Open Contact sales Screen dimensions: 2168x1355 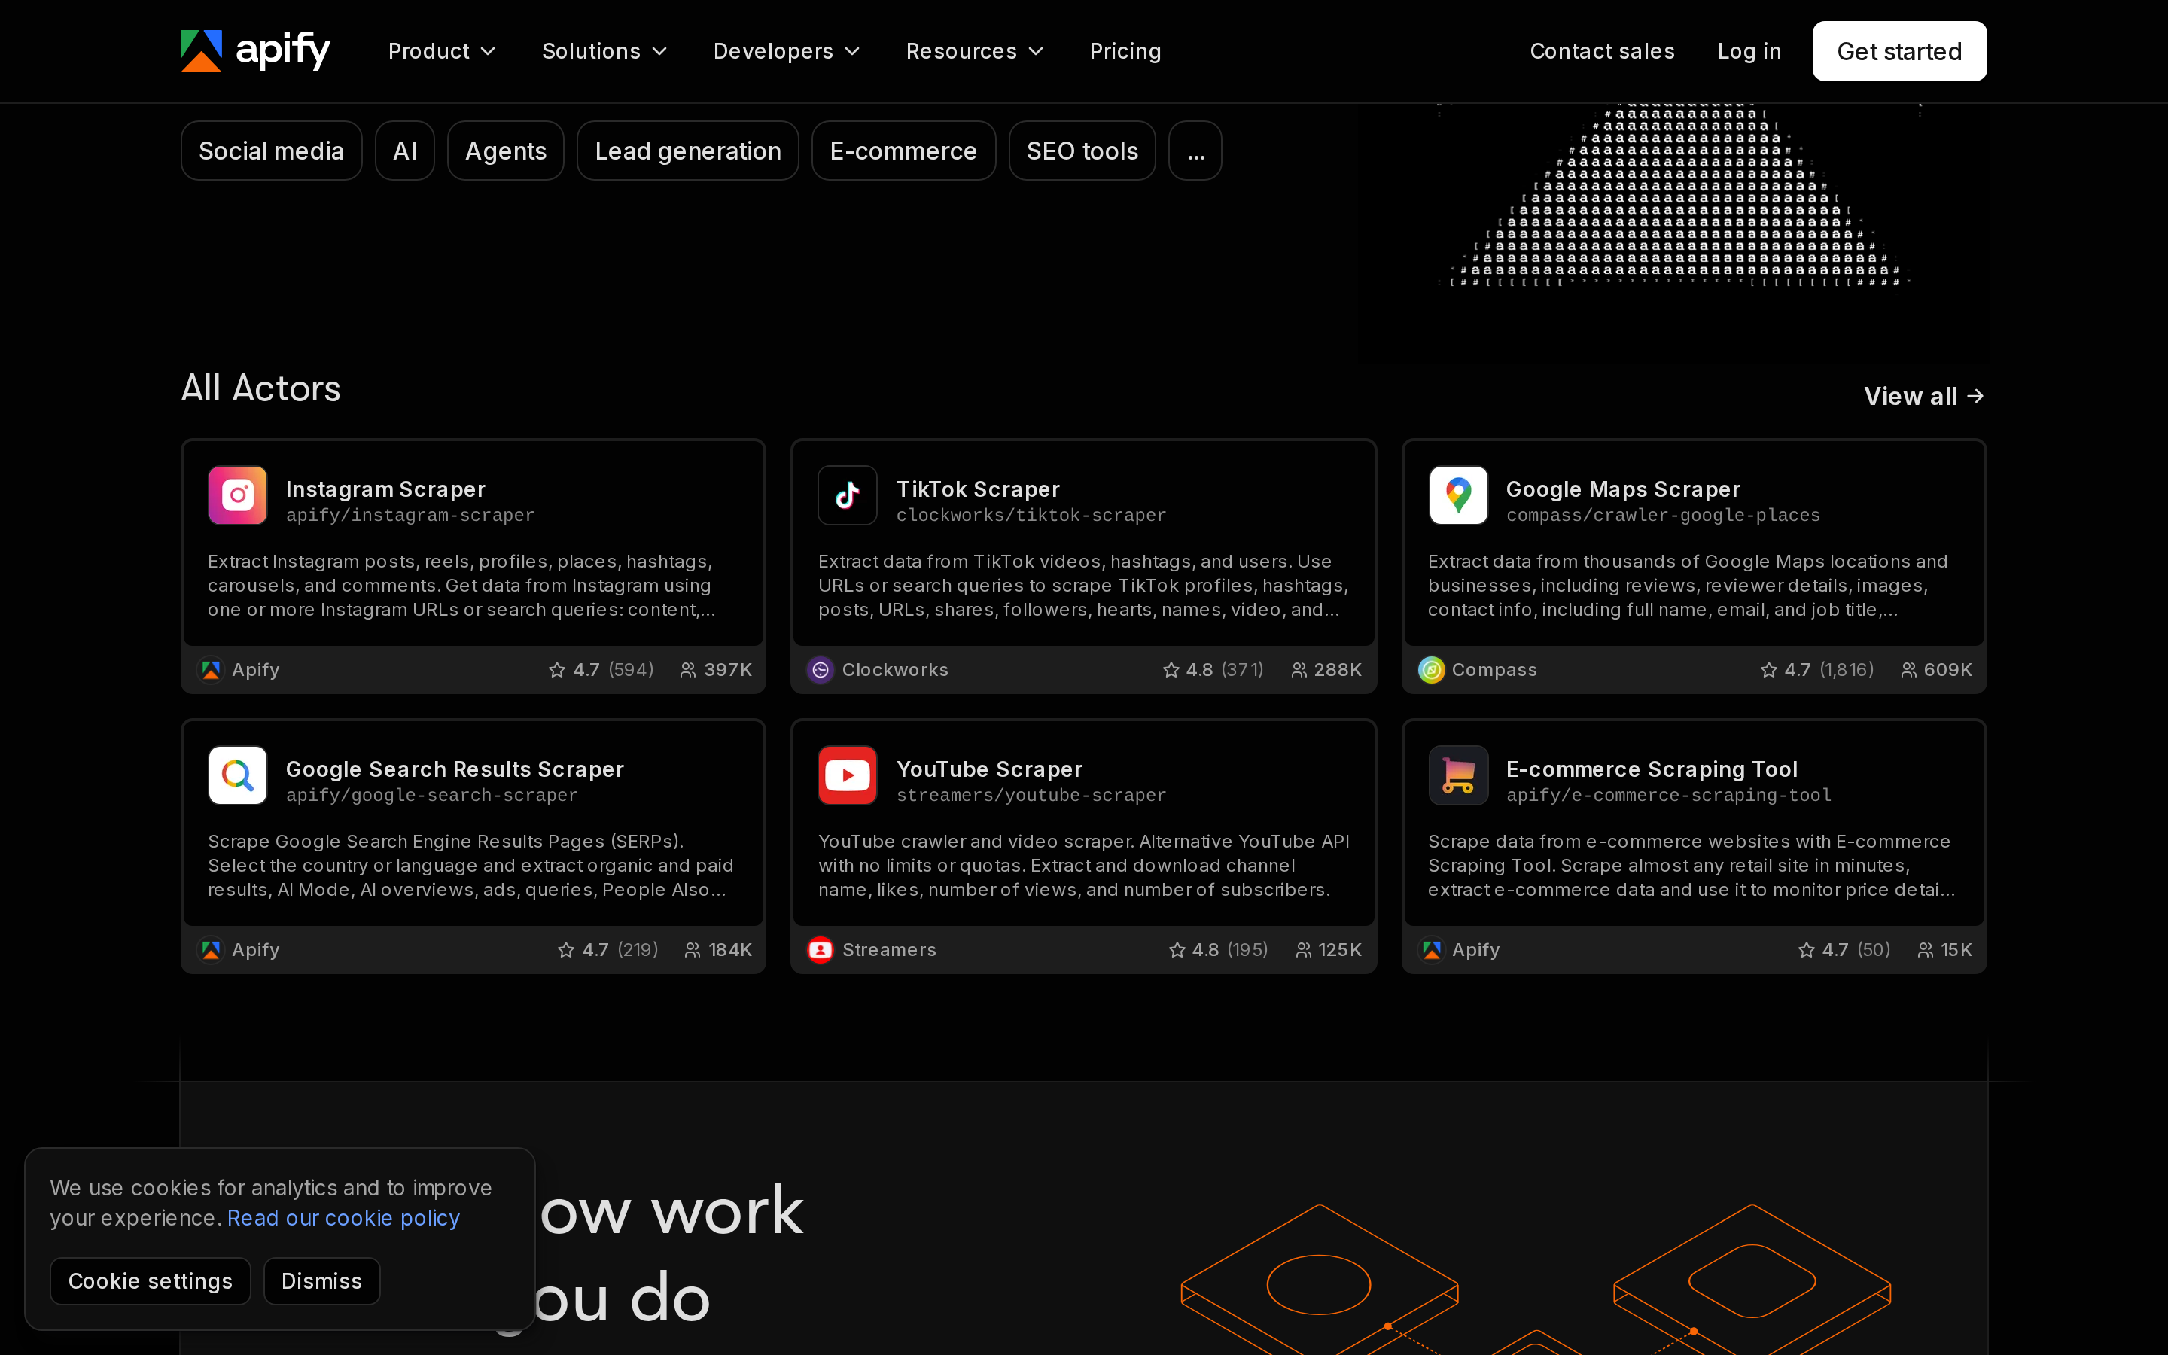point(1602,51)
